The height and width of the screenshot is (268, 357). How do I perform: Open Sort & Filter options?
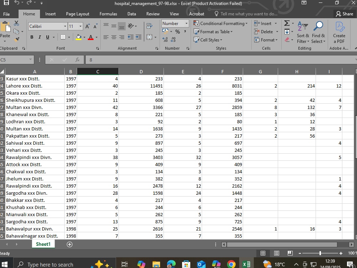click(x=303, y=33)
